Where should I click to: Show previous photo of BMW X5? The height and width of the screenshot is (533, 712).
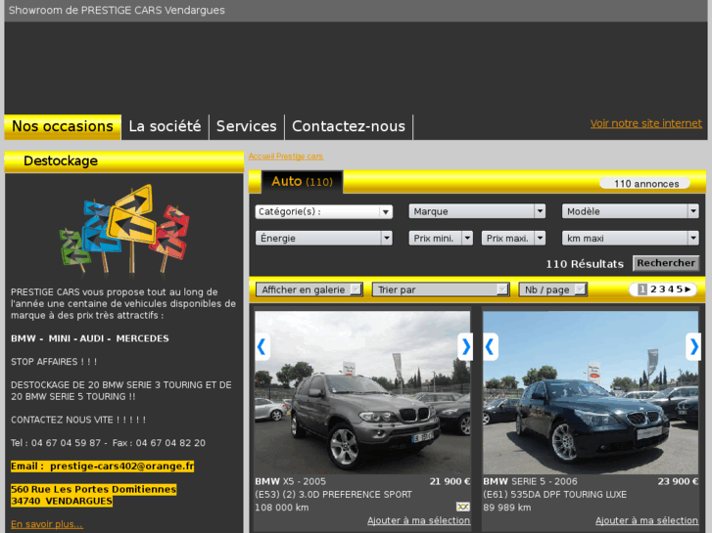pyautogui.click(x=262, y=347)
